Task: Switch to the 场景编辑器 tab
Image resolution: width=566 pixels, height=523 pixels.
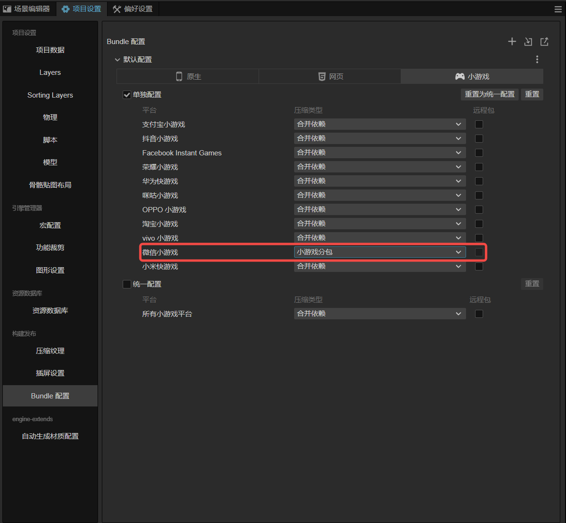Action: click(x=28, y=9)
